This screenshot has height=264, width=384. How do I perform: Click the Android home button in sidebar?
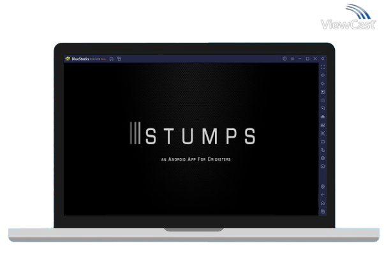coord(323,203)
